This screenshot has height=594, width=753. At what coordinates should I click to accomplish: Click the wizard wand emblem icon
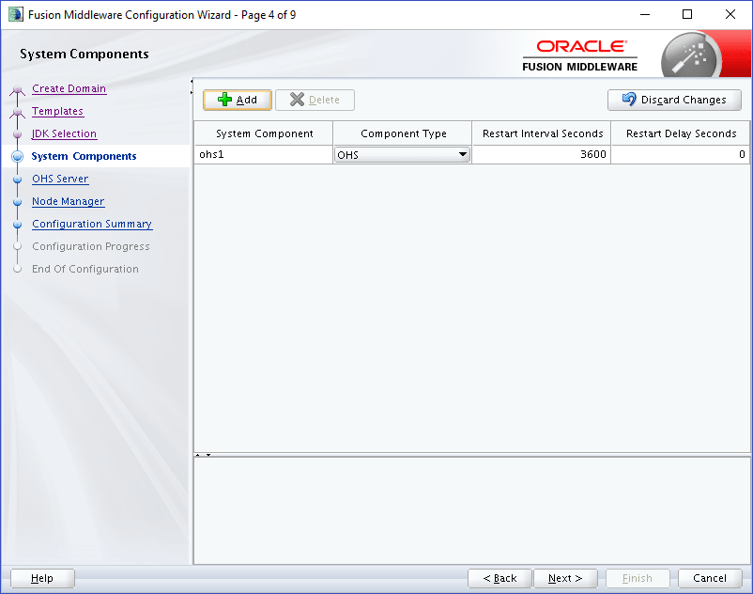coord(690,55)
